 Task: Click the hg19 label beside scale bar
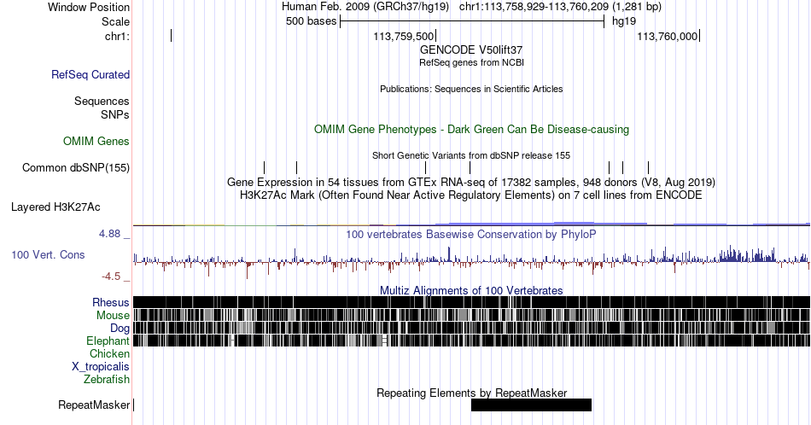click(x=624, y=21)
